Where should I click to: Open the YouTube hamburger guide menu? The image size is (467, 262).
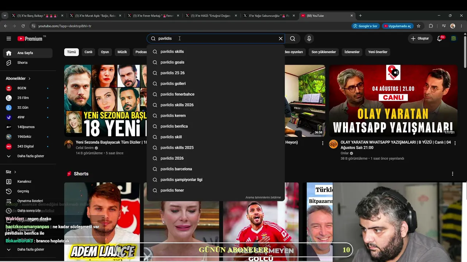click(x=9, y=39)
